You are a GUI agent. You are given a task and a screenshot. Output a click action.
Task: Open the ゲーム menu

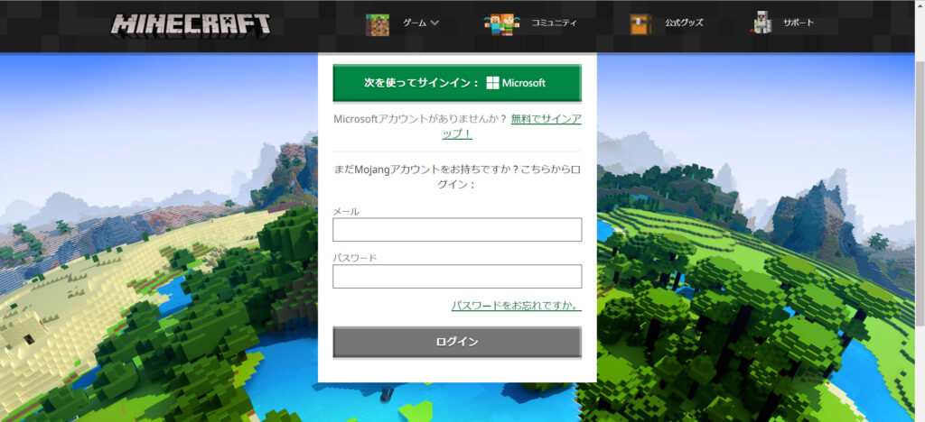click(414, 23)
